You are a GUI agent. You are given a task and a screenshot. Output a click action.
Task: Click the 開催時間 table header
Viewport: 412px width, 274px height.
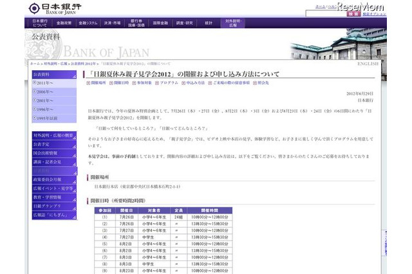pyautogui.click(x=210, y=210)
